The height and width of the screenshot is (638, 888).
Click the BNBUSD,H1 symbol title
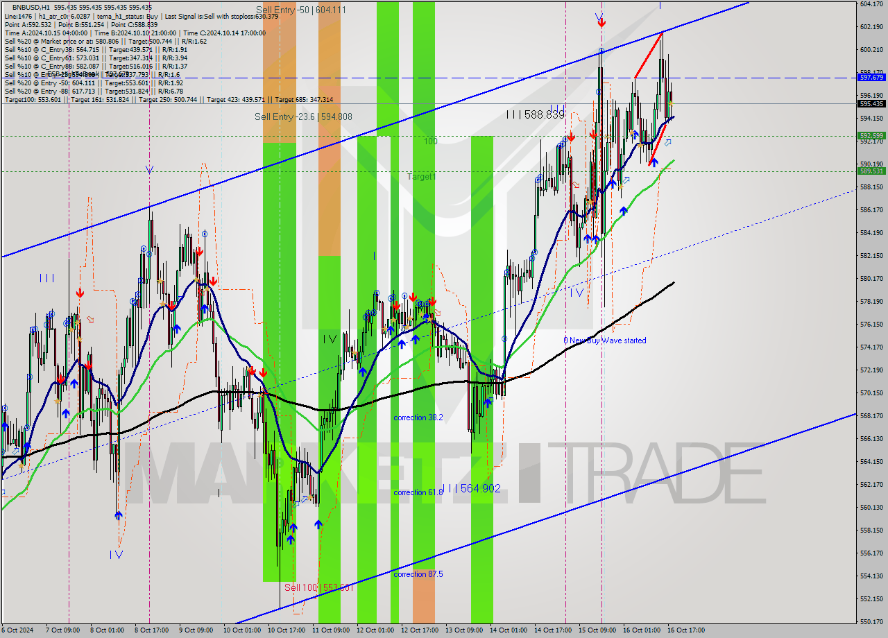click(33, 7)
